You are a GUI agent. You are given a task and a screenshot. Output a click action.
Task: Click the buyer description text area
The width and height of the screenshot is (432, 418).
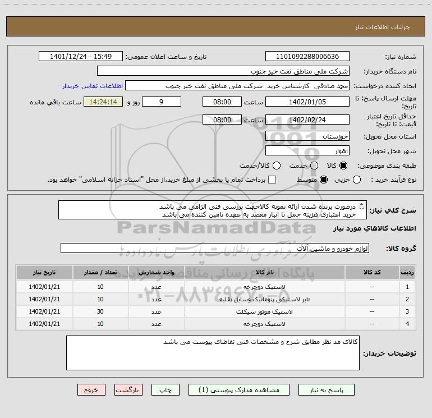(213, 353)
